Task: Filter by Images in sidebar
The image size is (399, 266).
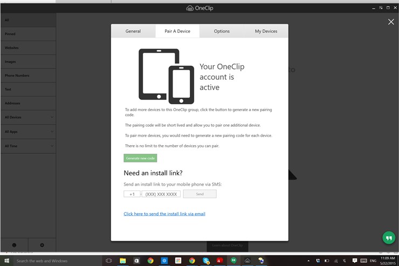Action: pyautogui.click(x=28, y=62)
